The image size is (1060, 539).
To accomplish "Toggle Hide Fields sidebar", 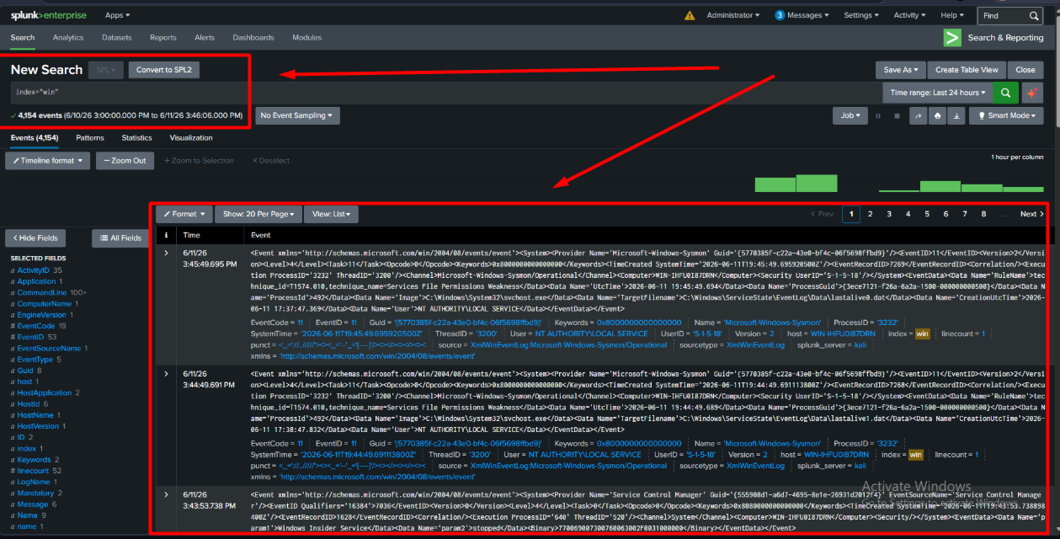I will click(35, 238).
